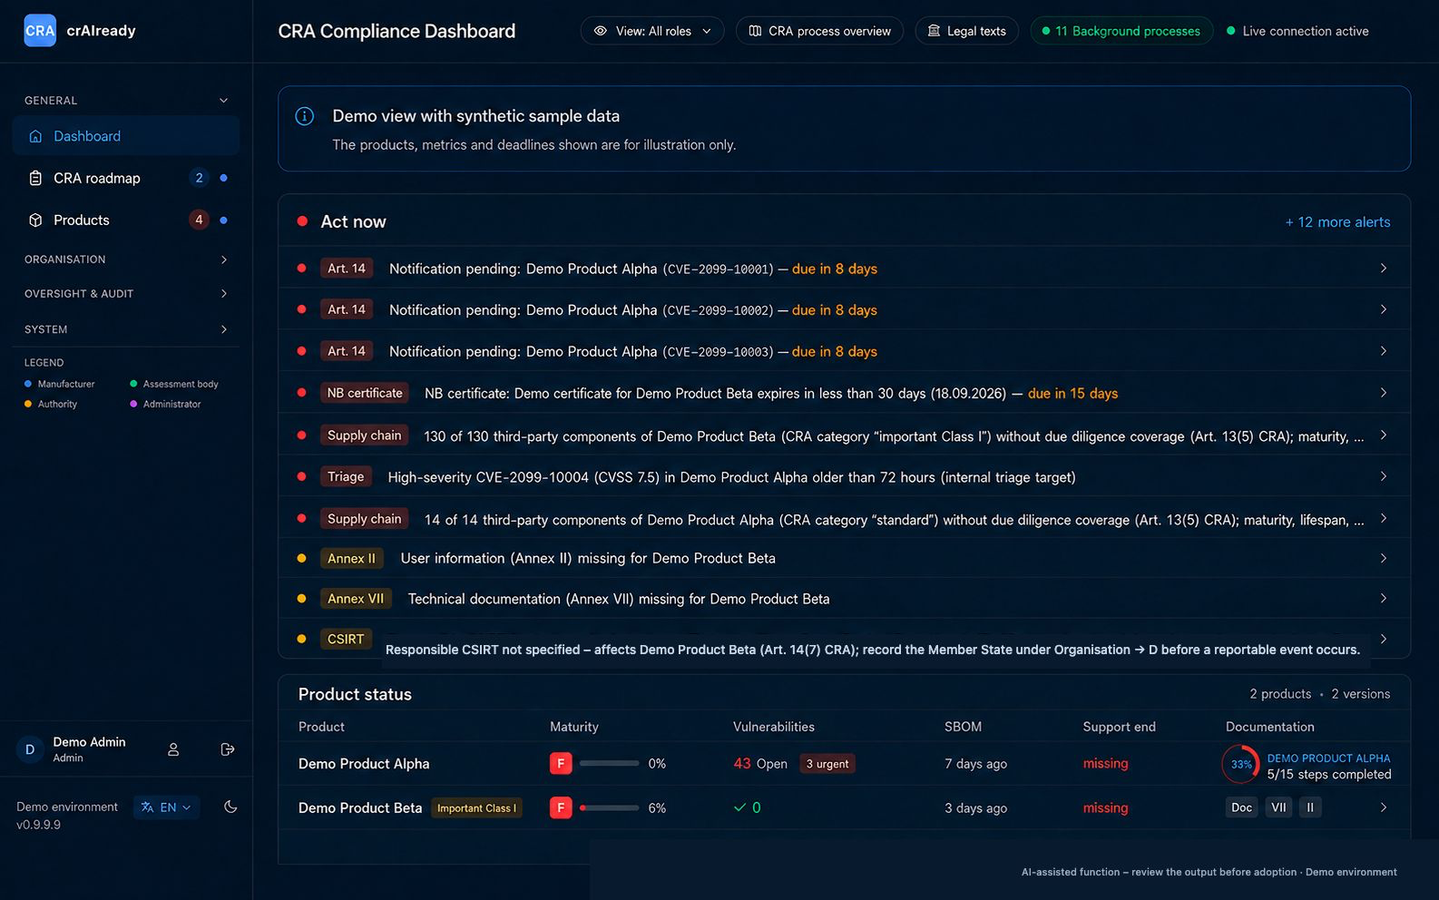Click the info icon in demo banner
The image size is (1439, 900).
[x=305, y=116]
